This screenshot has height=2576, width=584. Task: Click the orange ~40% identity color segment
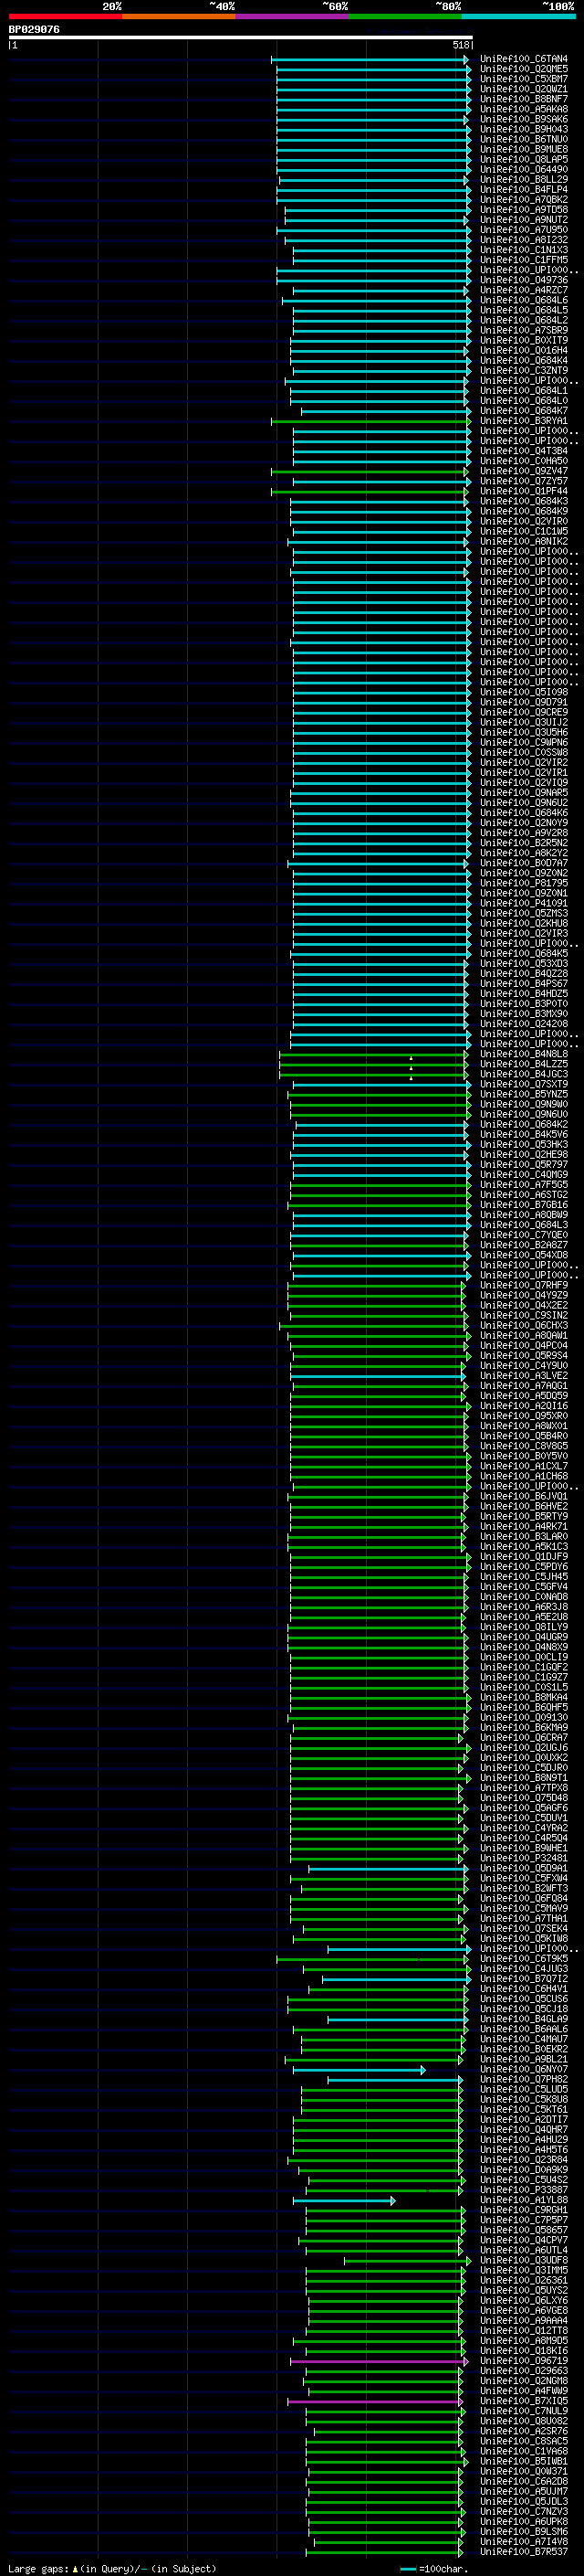179,16
